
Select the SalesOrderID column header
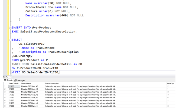[x=14, y=83]
